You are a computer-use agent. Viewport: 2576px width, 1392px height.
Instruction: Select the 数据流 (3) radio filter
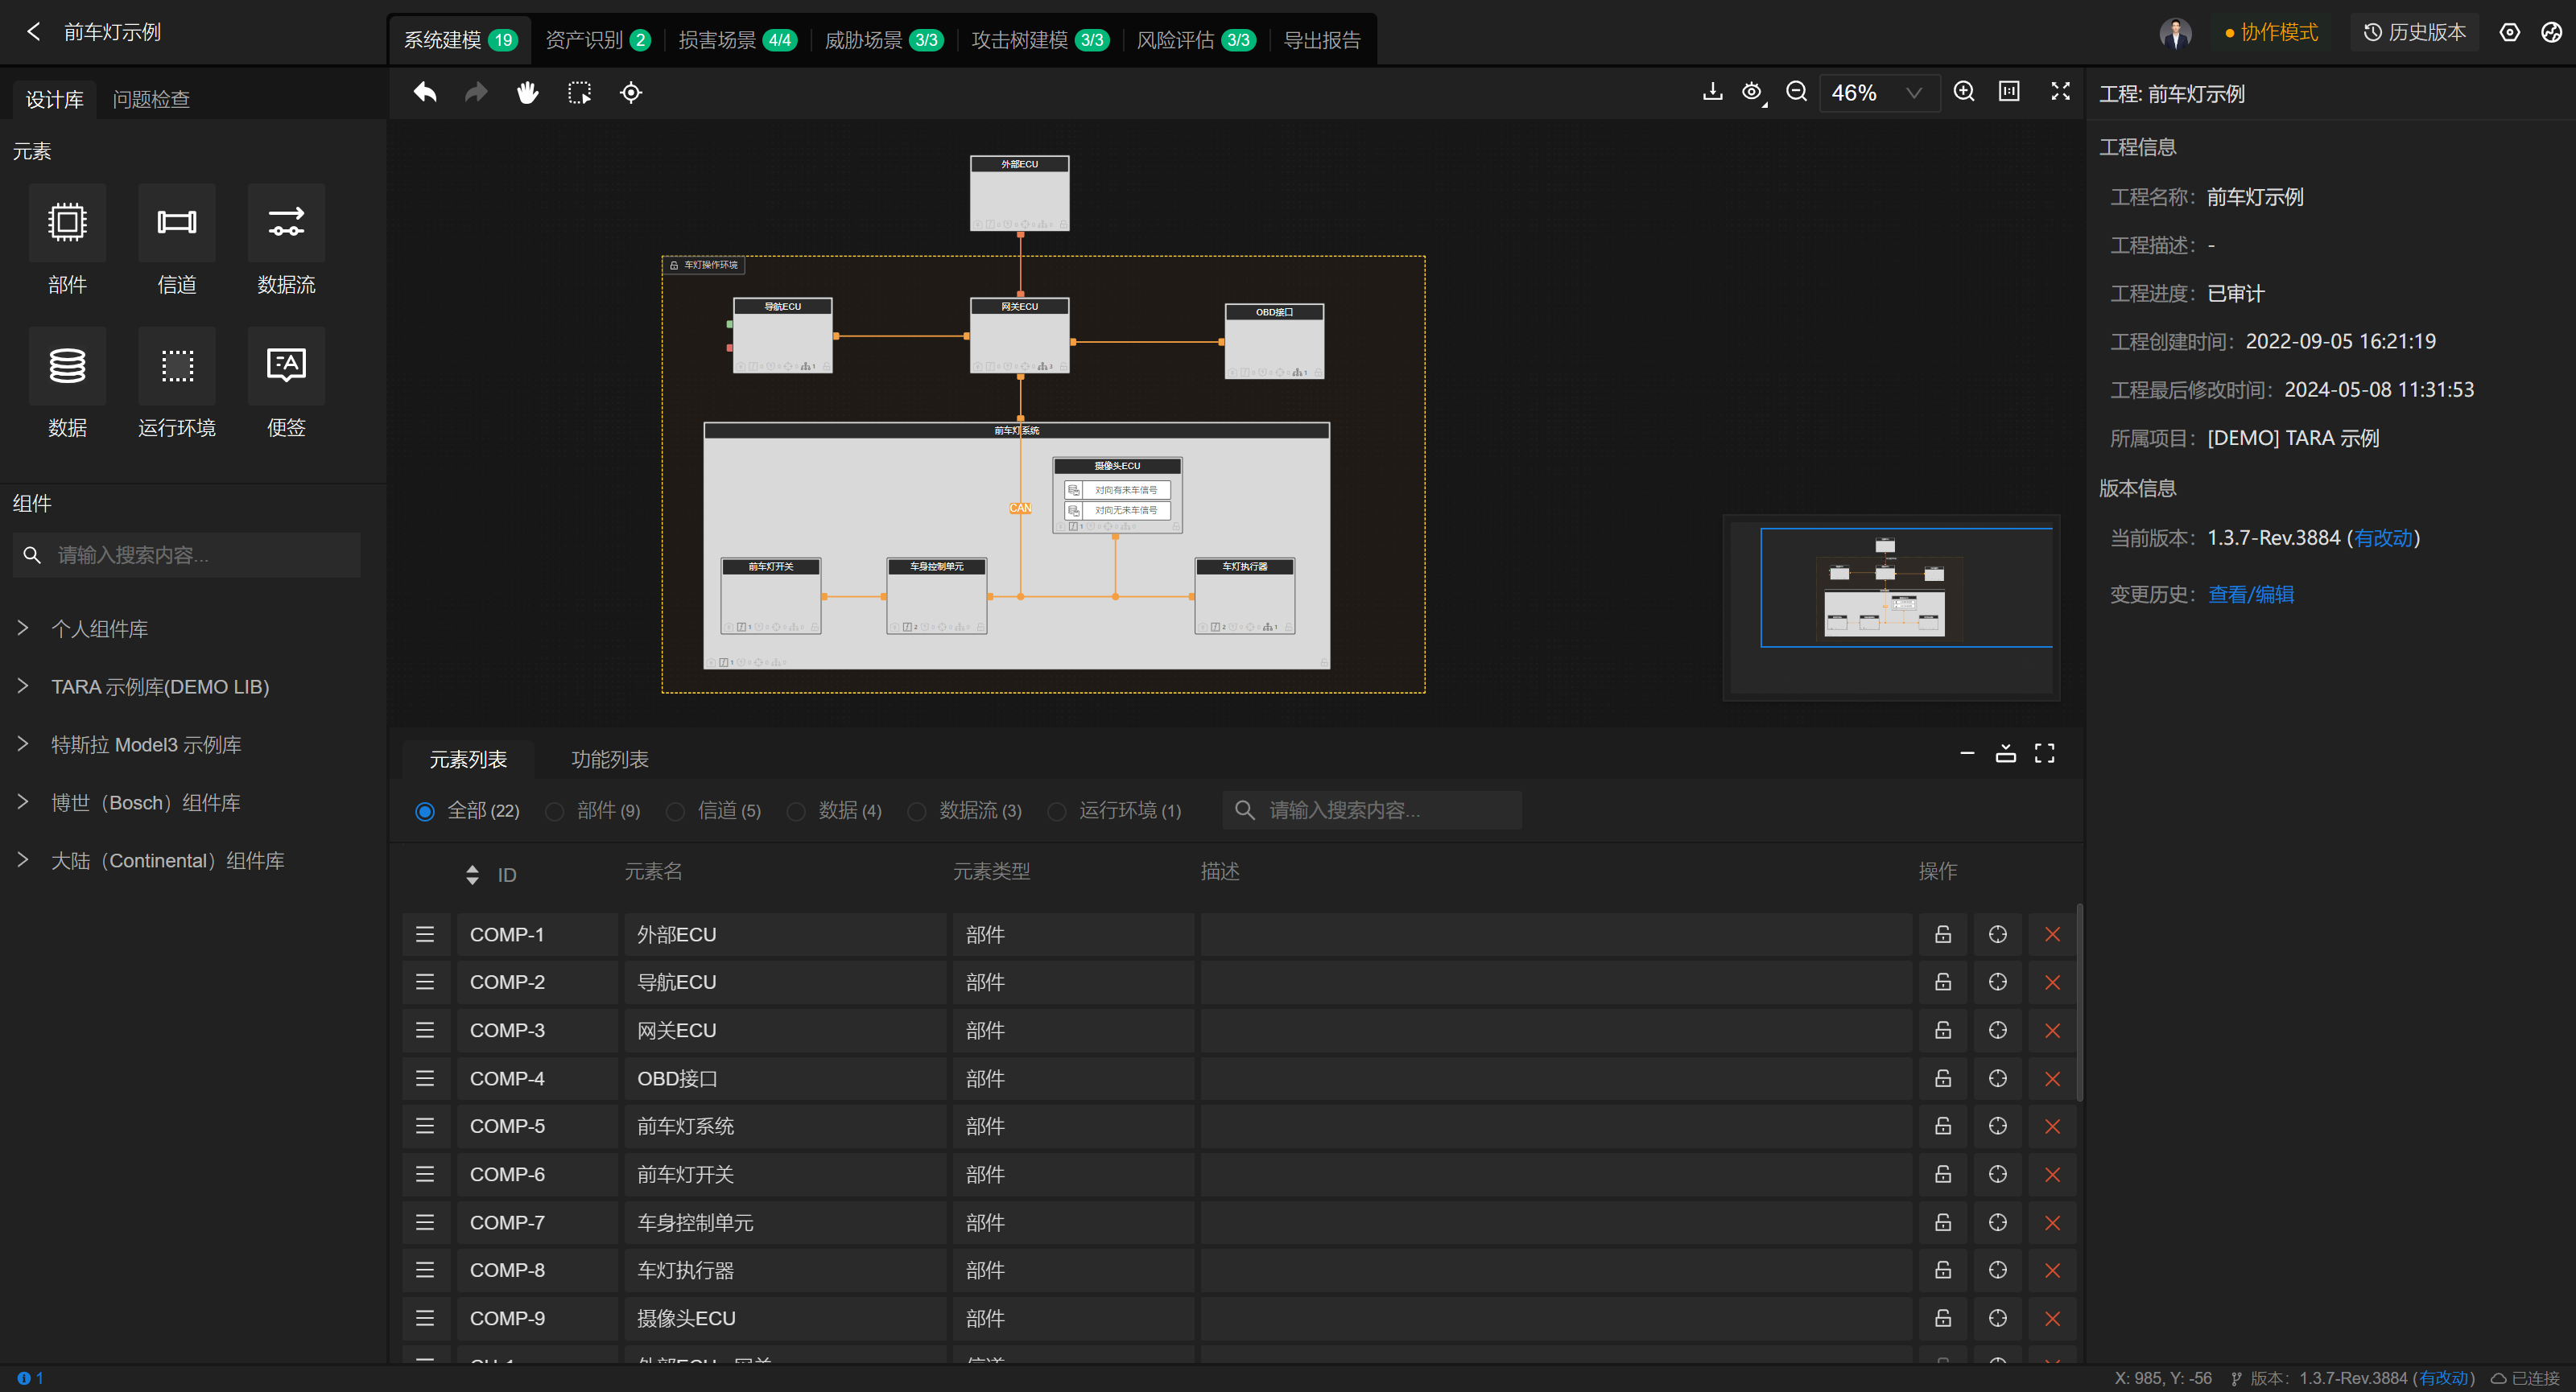(917, 811)
